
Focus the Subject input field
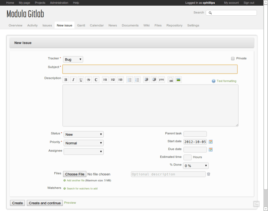coord(150,69)
